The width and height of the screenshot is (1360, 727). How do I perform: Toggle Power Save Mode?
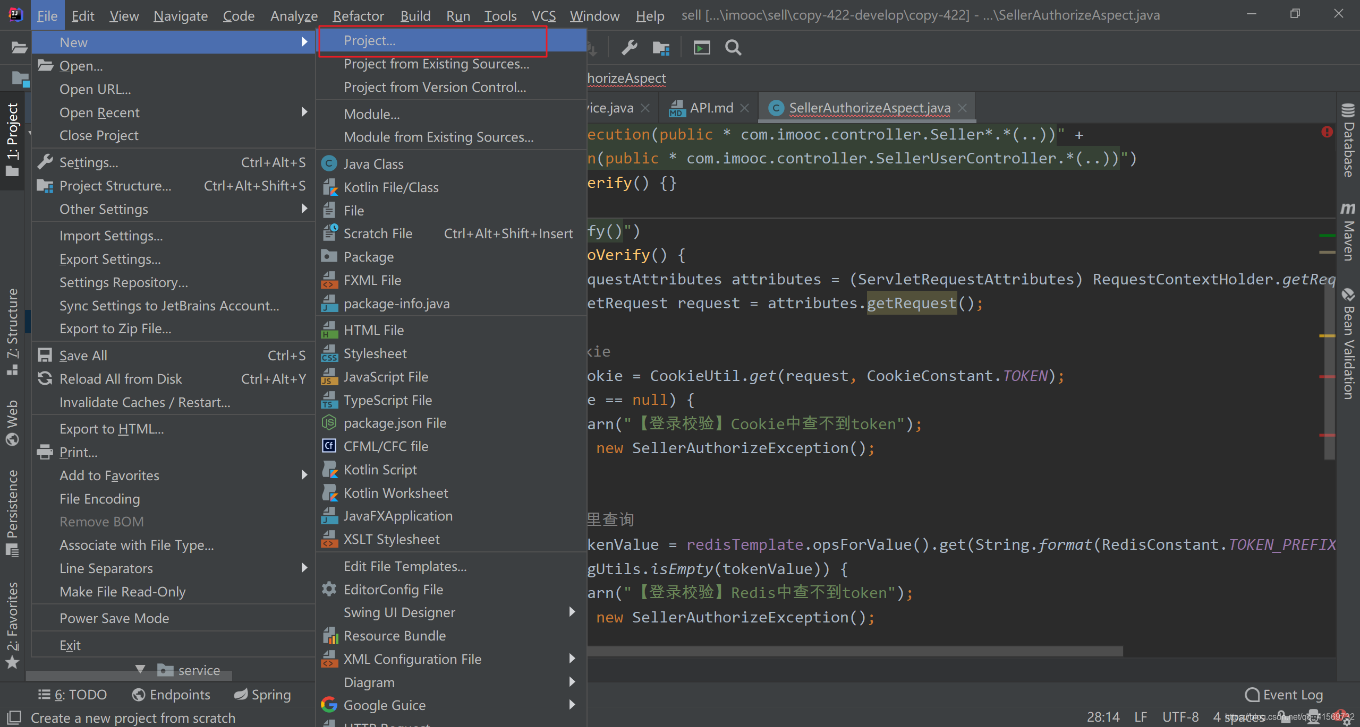(x=114, y=618)
